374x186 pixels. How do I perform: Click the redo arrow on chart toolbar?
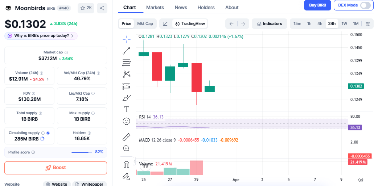(x=243, y=24)
